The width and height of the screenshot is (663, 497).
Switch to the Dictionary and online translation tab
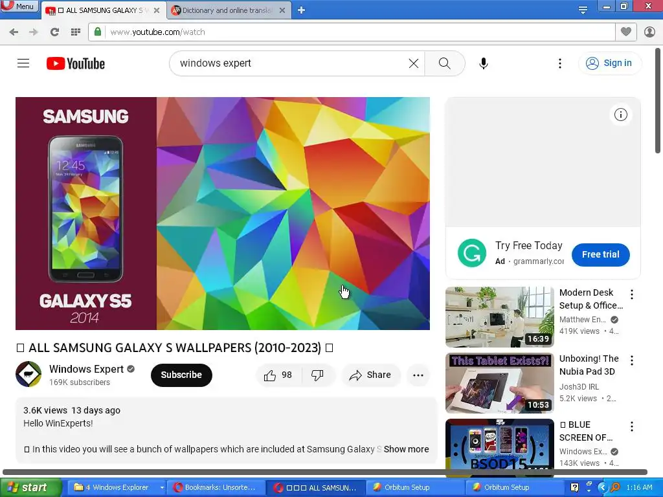[227, 10]
